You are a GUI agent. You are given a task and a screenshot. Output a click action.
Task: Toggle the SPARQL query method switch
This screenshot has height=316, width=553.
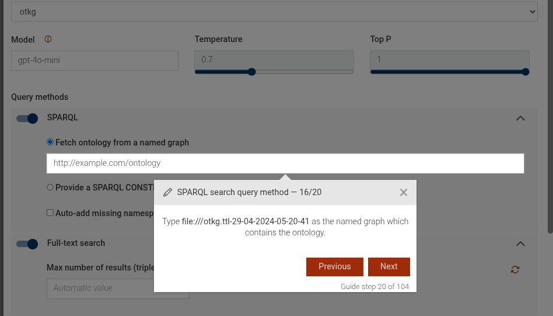point(27,119)
